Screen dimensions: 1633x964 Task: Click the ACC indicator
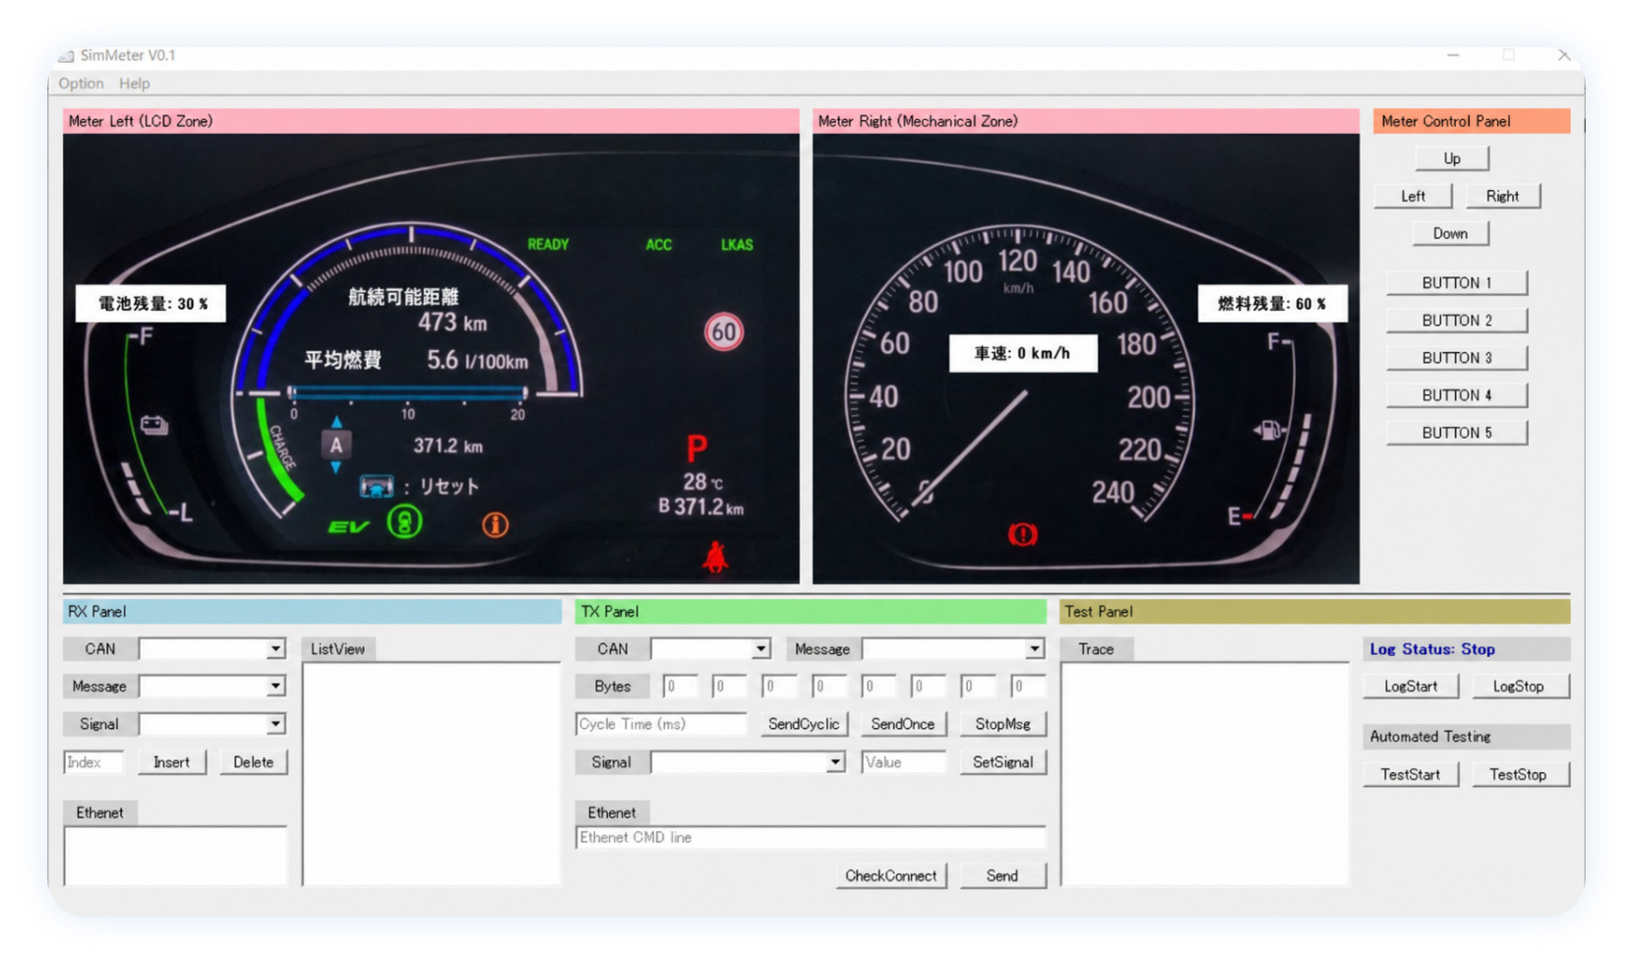[658, 245]
